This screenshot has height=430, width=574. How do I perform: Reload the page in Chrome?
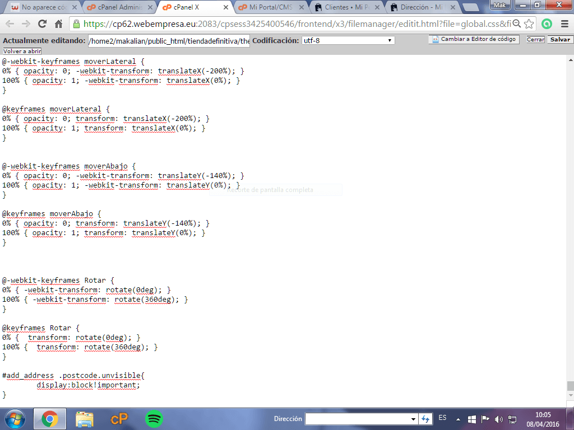tap(43, 24)
